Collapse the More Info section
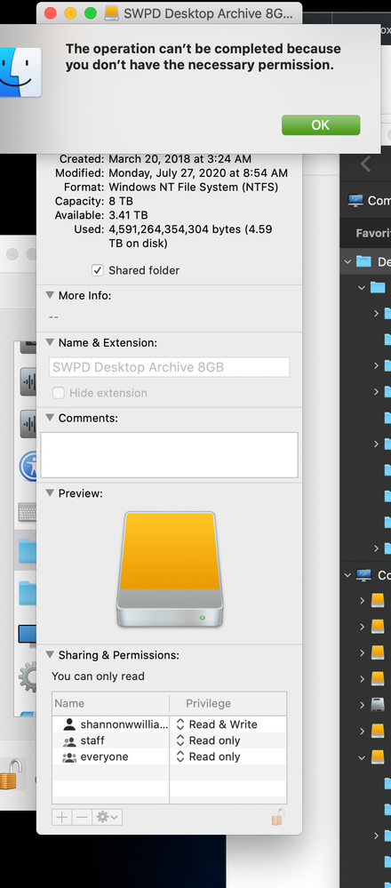 tap(50, 296)
